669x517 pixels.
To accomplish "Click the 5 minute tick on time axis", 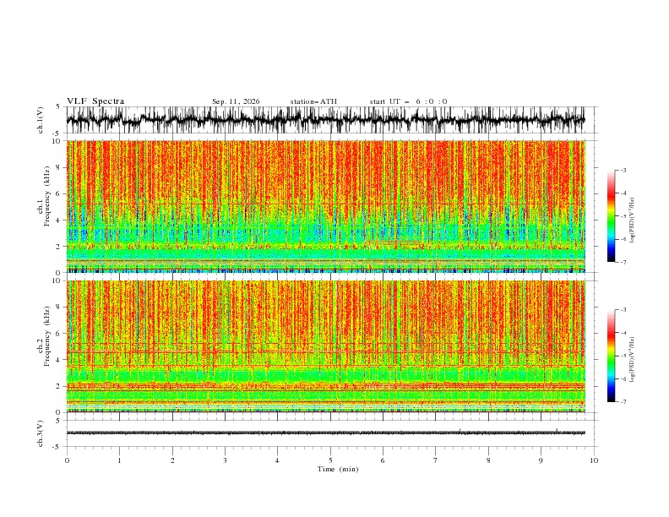I will point(330,460).
